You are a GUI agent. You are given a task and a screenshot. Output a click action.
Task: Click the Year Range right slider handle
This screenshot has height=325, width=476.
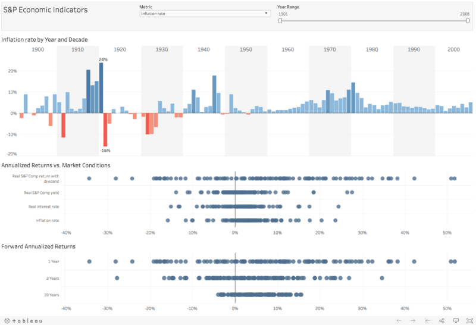tap(468, 20)
